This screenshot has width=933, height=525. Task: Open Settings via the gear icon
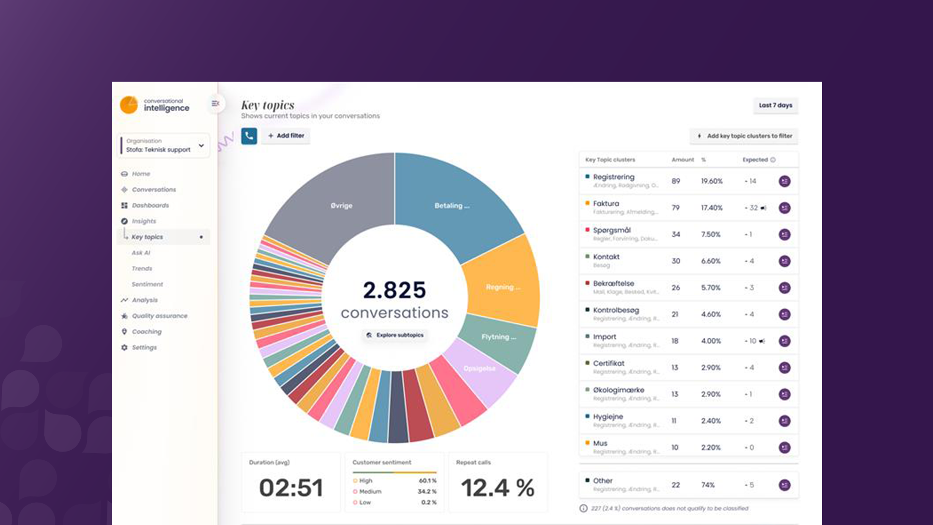124,348
